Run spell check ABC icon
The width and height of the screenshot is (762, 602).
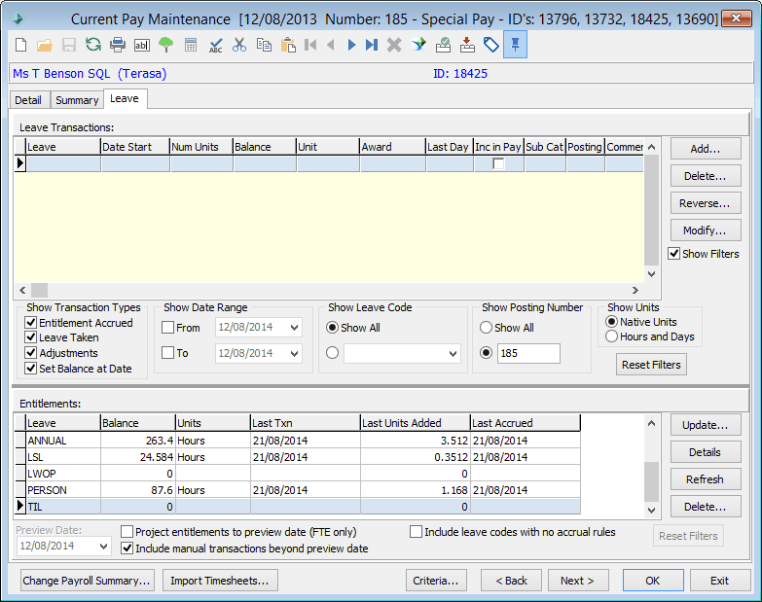click(215, 46)
